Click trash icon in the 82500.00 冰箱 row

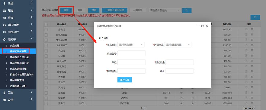point(252,93)
